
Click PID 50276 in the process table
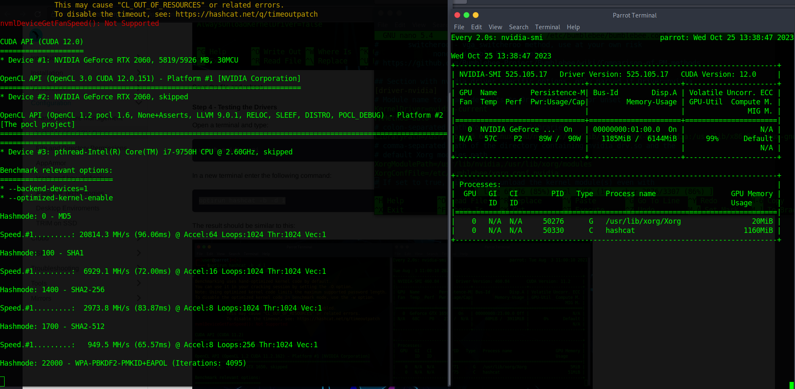click(553, 221)
